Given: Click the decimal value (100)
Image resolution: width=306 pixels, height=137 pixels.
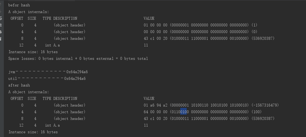Looking at the screenshot, I should point(257,112).
